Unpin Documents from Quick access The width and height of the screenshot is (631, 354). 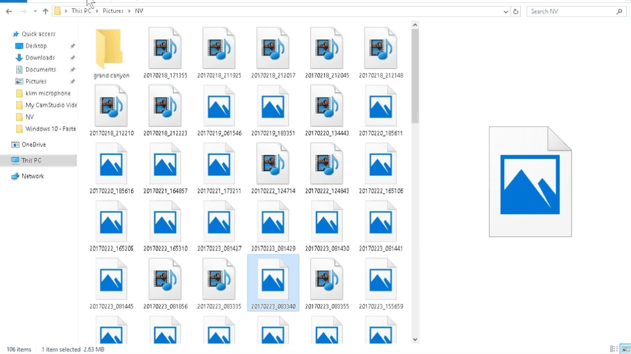(72, 69)
